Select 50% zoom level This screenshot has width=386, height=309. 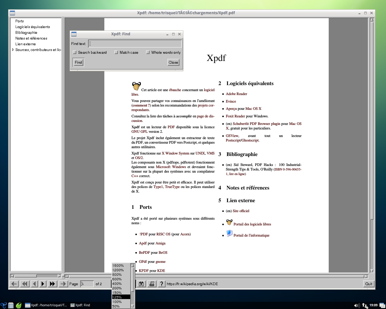pyautogui.click(x=121, y=306)
